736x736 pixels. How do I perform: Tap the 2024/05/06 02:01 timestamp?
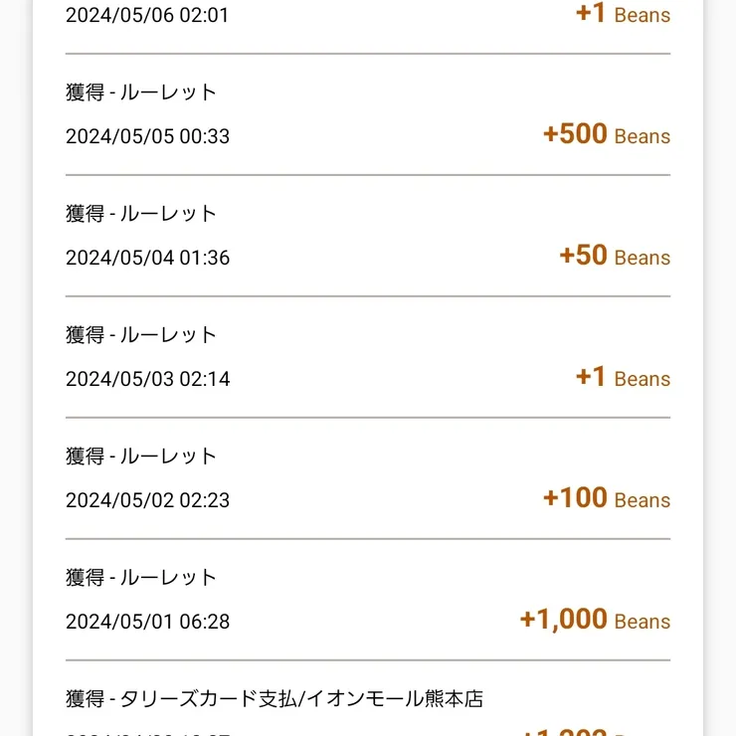pos(147,15)
